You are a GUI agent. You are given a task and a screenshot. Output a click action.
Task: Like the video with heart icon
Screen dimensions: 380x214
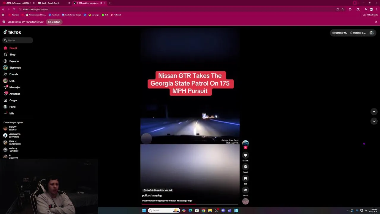246,155
